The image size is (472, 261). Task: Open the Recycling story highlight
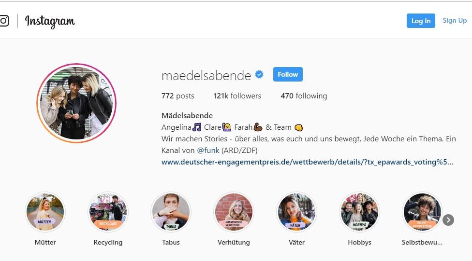coord(108,212)
